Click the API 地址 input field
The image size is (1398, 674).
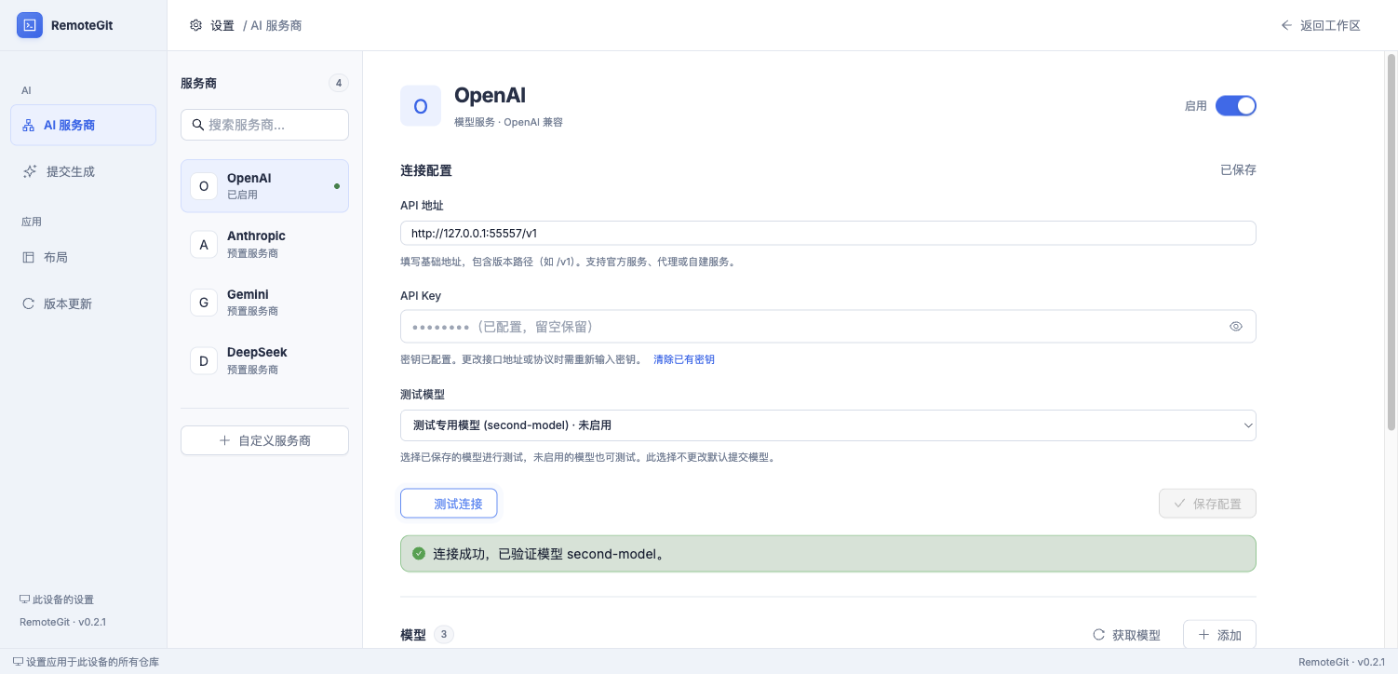click(x=828, y=233)
